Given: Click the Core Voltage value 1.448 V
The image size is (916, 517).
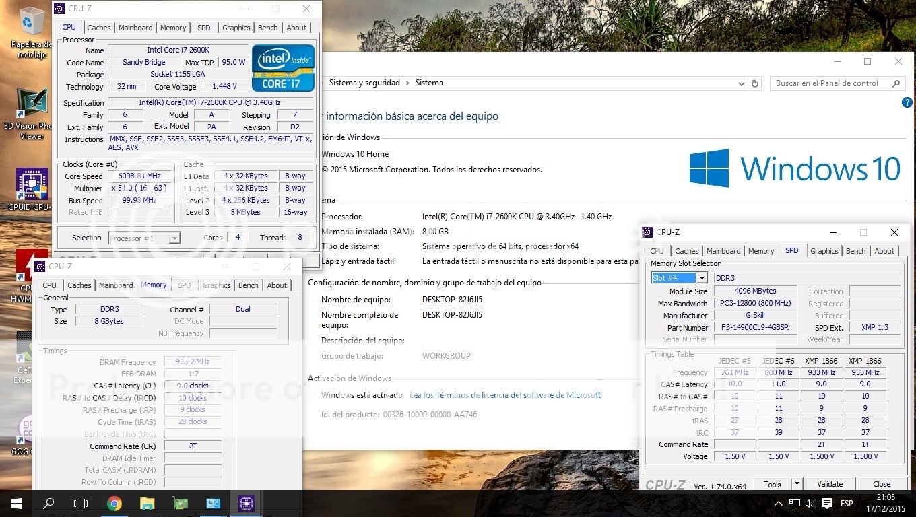Looking at the screenshot, I should (x=224, y=87).
